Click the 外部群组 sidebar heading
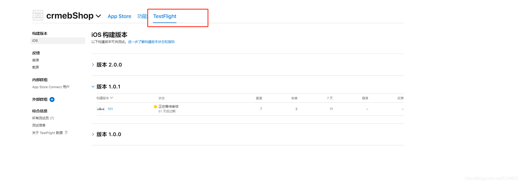 [40, 99]
